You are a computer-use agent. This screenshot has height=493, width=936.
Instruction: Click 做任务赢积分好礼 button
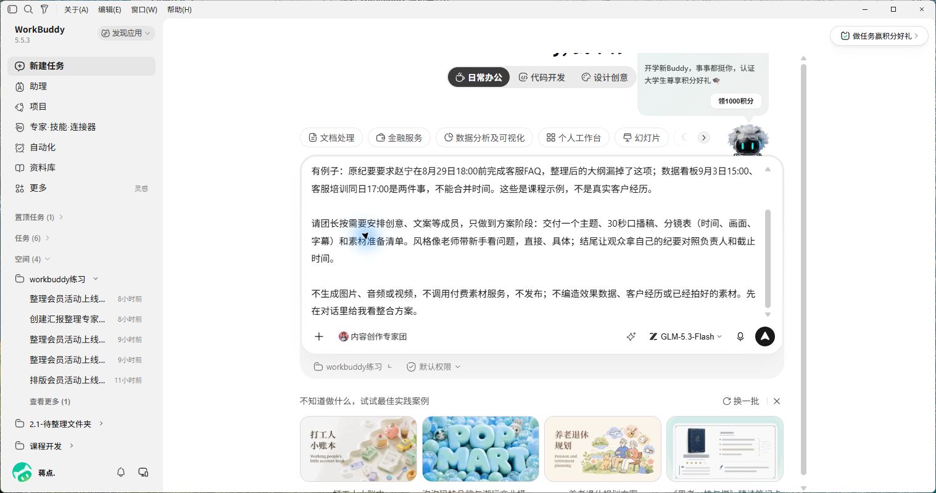pyautogui.click(x=879, y=36)
